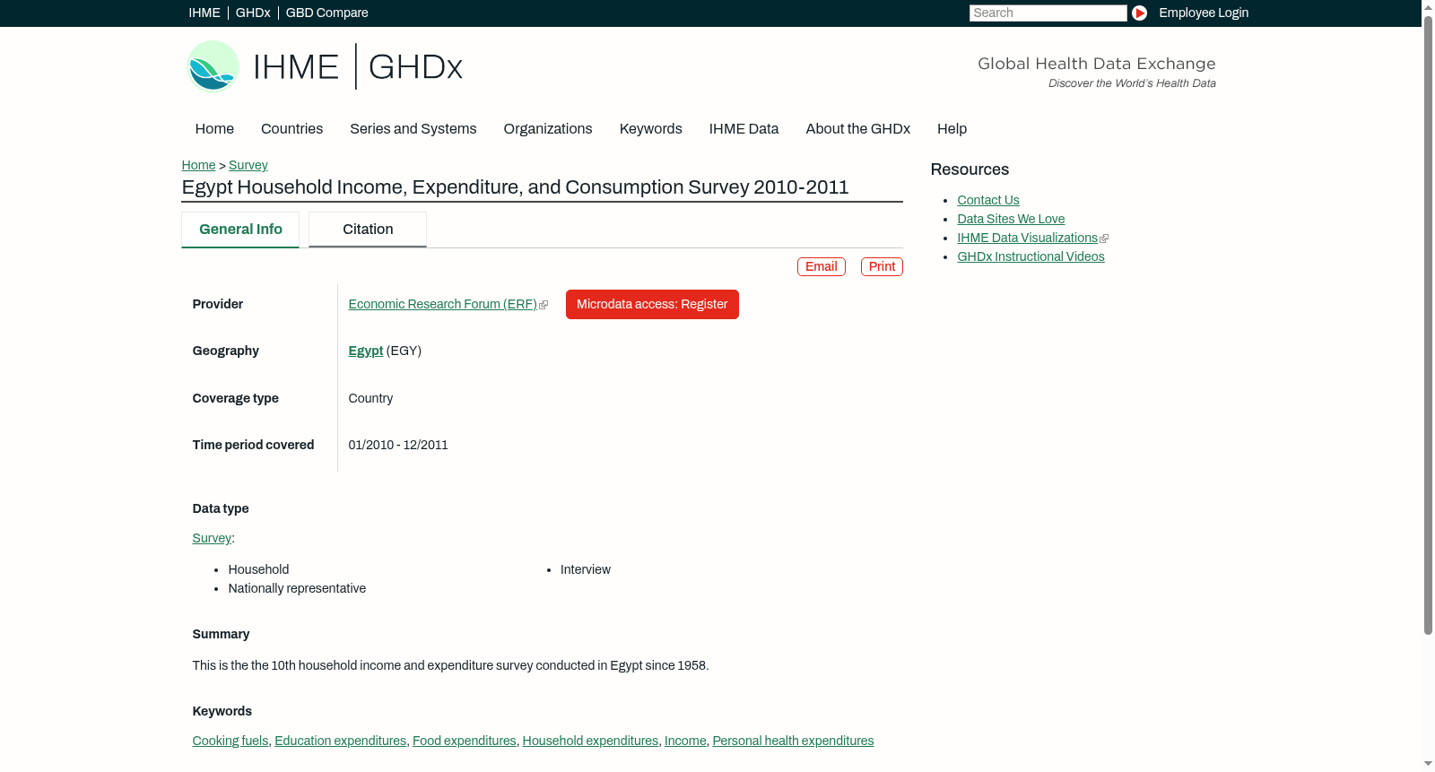Click Survey breadcrumb link
The image size is (1435, 772).
pos(248,165)
